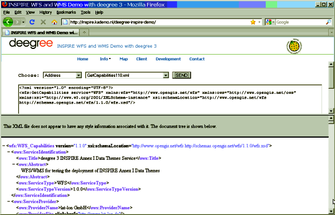This screenshot has height=215, width=335.
Task: Minimize the Firefox window
Action: coord(318,5)
